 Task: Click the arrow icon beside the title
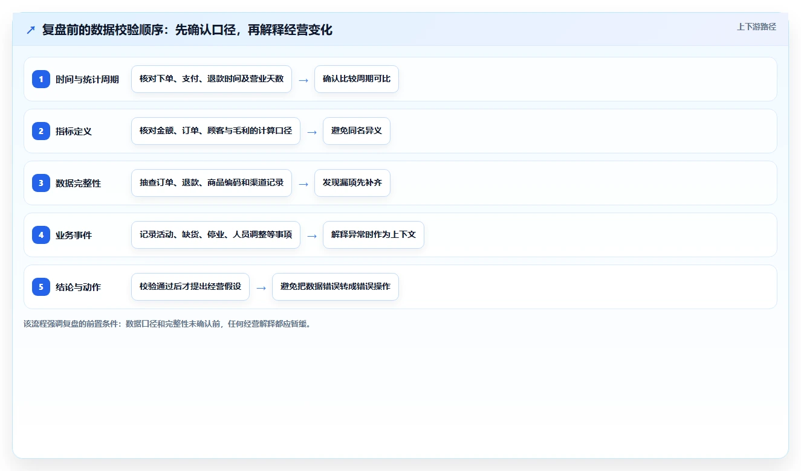click(x=31, y=30)
